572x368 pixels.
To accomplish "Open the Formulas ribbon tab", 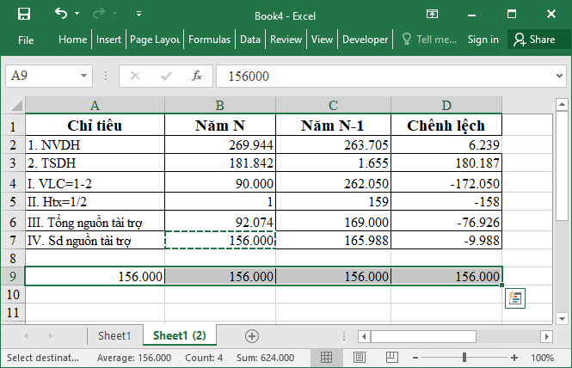I will click(209, 40).
